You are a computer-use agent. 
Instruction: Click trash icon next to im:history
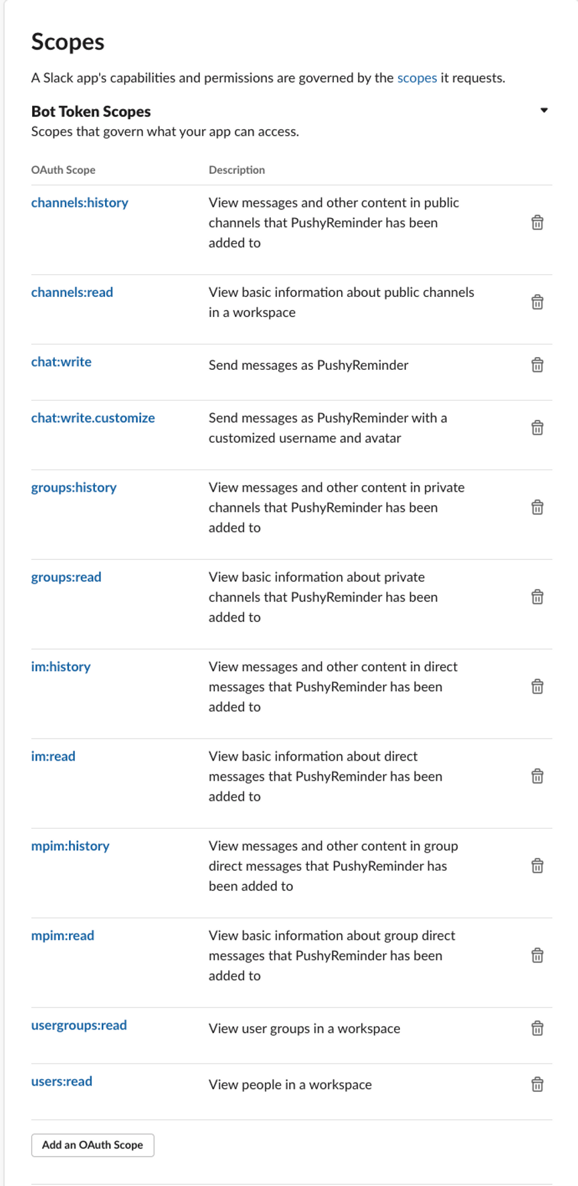pyautogui.click(x=537, y=687)
